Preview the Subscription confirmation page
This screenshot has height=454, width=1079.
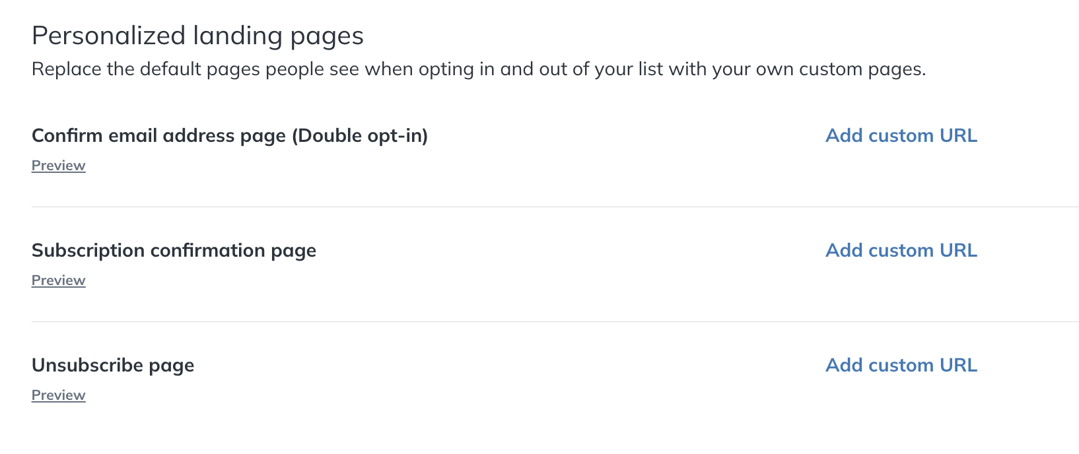(x=59, y=280)
